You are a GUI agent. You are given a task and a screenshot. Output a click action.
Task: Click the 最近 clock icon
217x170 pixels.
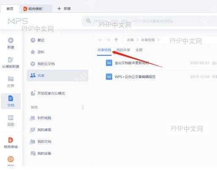coord(33,40)
